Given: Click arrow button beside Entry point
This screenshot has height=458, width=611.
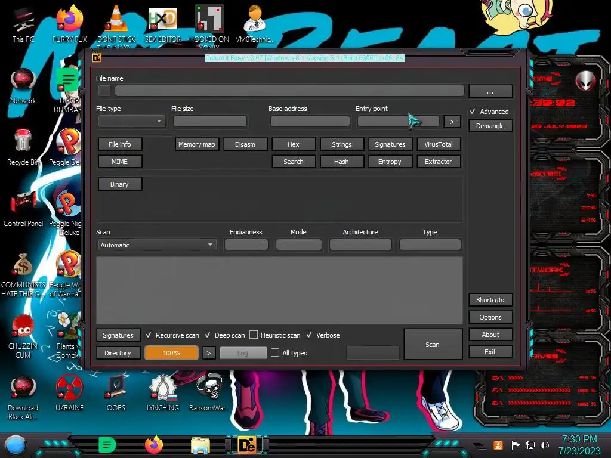Looking at the screenshot, I should pyautogui.click(x=452, y=122).
